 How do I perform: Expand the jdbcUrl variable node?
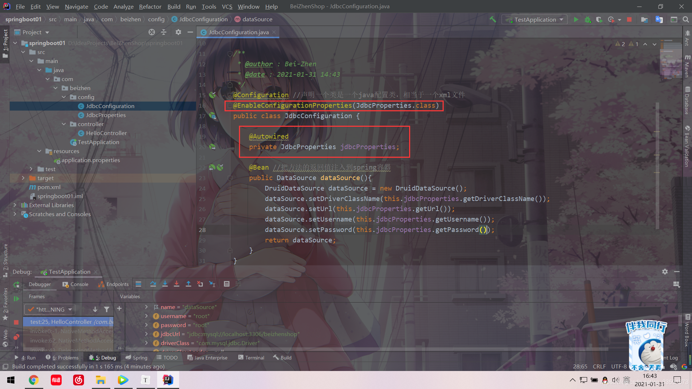pyautogui.click(x=146, y=334)
